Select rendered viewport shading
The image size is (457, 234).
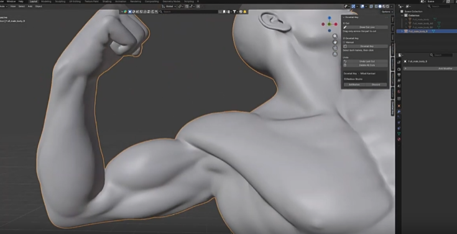(x=387, y=6)
